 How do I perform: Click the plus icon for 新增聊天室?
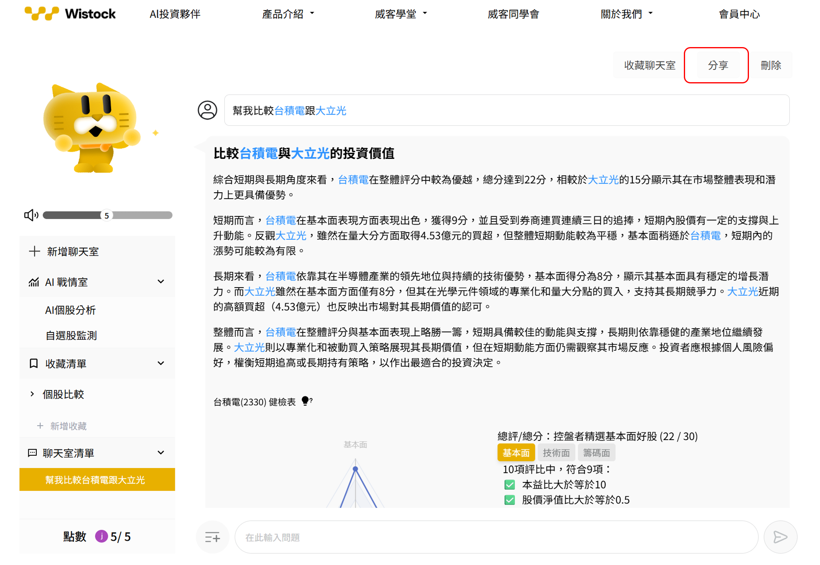(x=34, y=251)
